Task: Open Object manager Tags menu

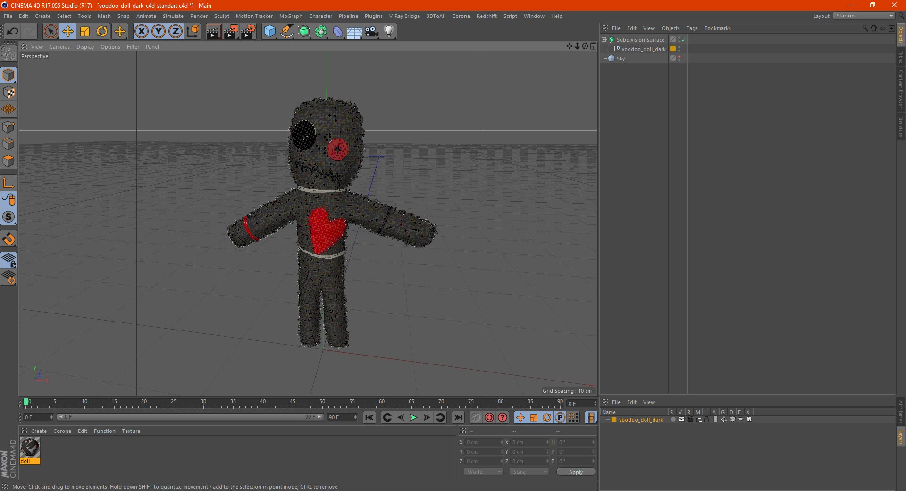Action: pyautogui.click(x=692, y=28)
